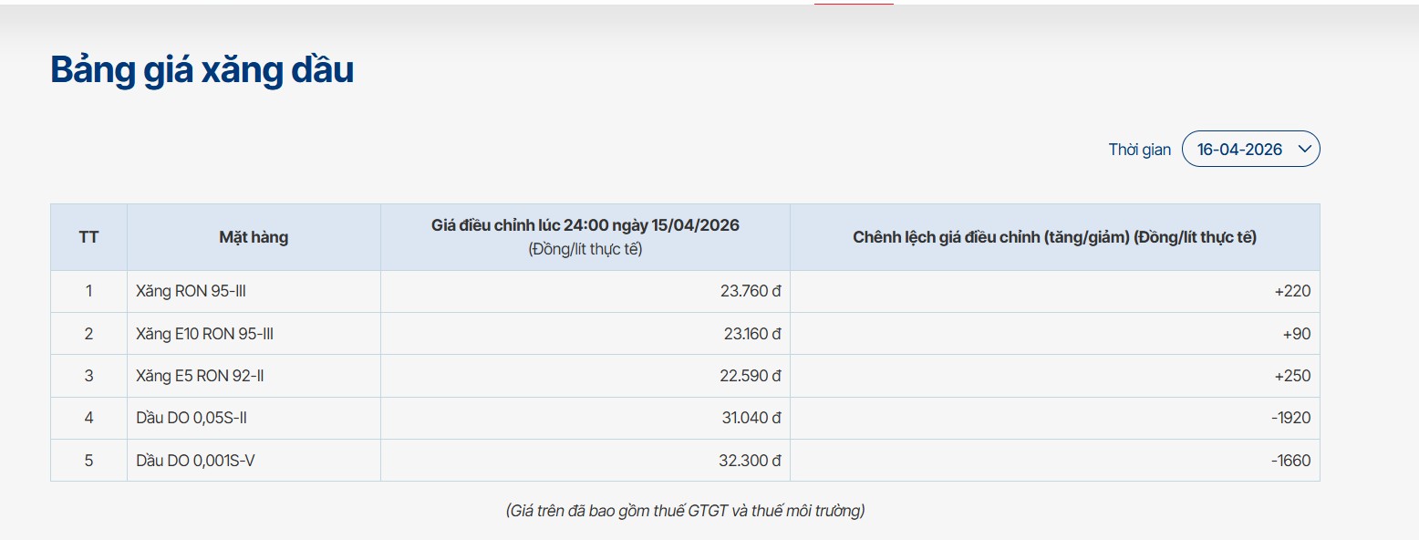
Task: Select the 'Mặt hàng' column header
Action: coord(254,237)
